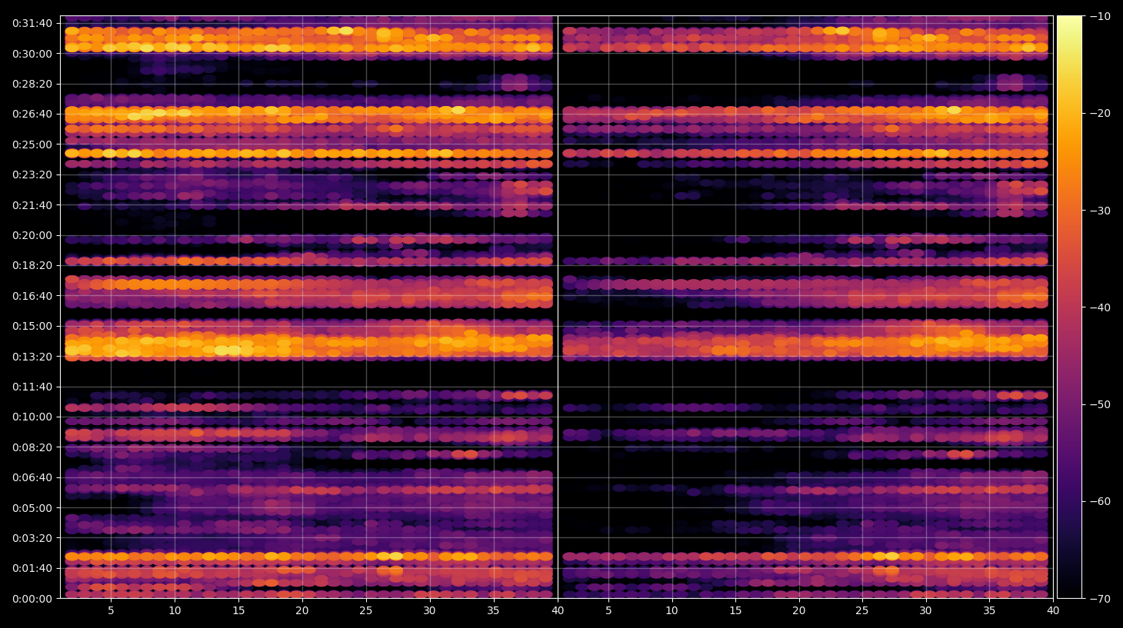The image size is (1123, 628).
Task: Pick the -40 colorbar tick label
Action: [1100, 307]
